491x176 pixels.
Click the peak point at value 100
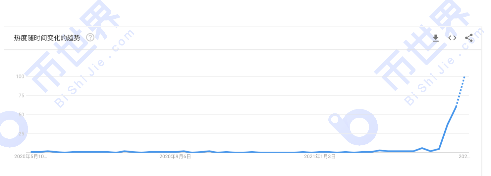(x=464, y=76)
